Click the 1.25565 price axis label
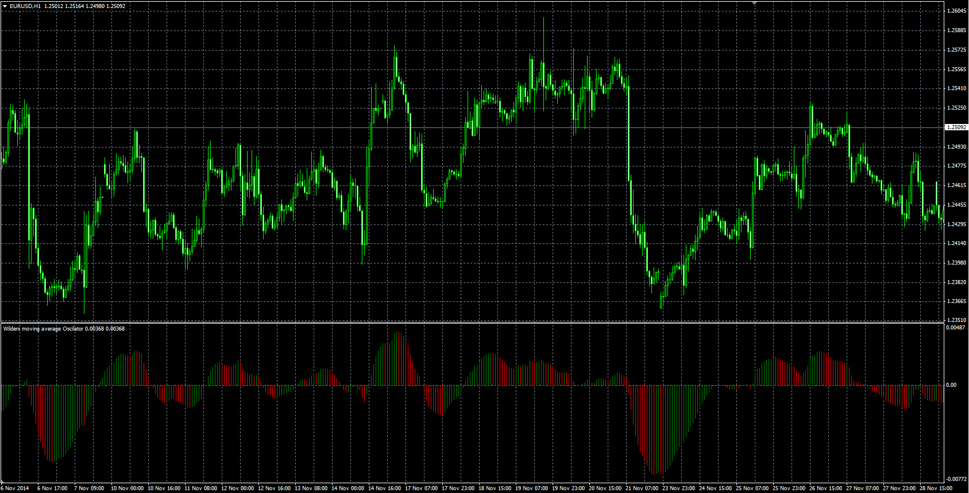Viewport: 969px width, 493px height. point(956,69)
